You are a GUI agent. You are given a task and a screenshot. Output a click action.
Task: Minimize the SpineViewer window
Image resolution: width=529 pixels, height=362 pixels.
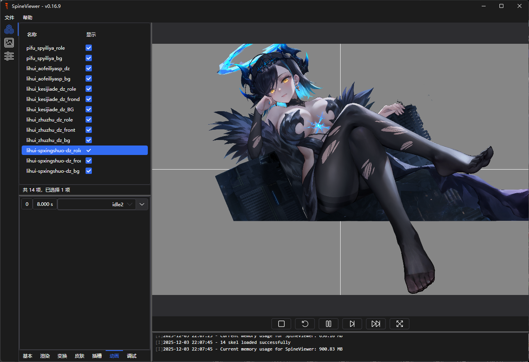coord(483,6)
